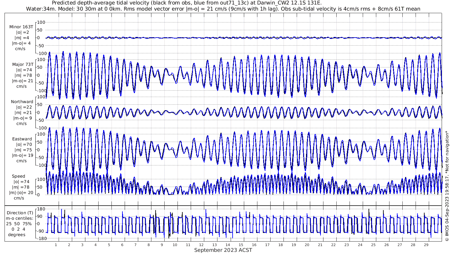The height and width of the screenshot is (257, 451).
Task: Select the '|m-o|= 9' Northward error value
Action: [x=23, y=118]
